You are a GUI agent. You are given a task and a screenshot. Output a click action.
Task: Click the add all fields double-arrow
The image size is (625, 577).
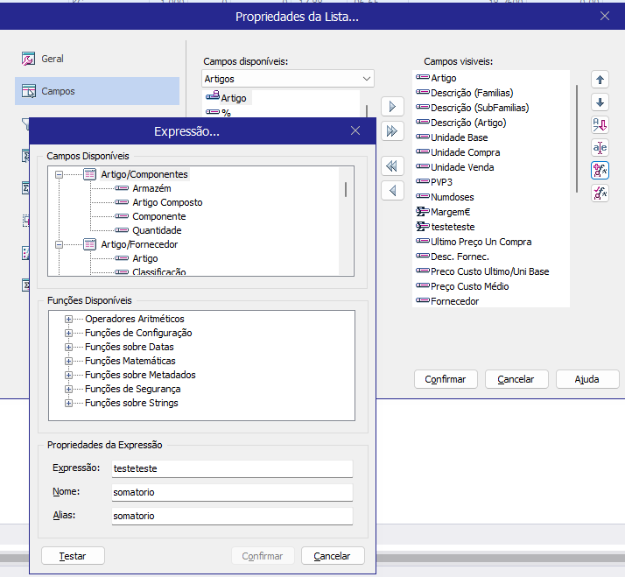(393, 130)
